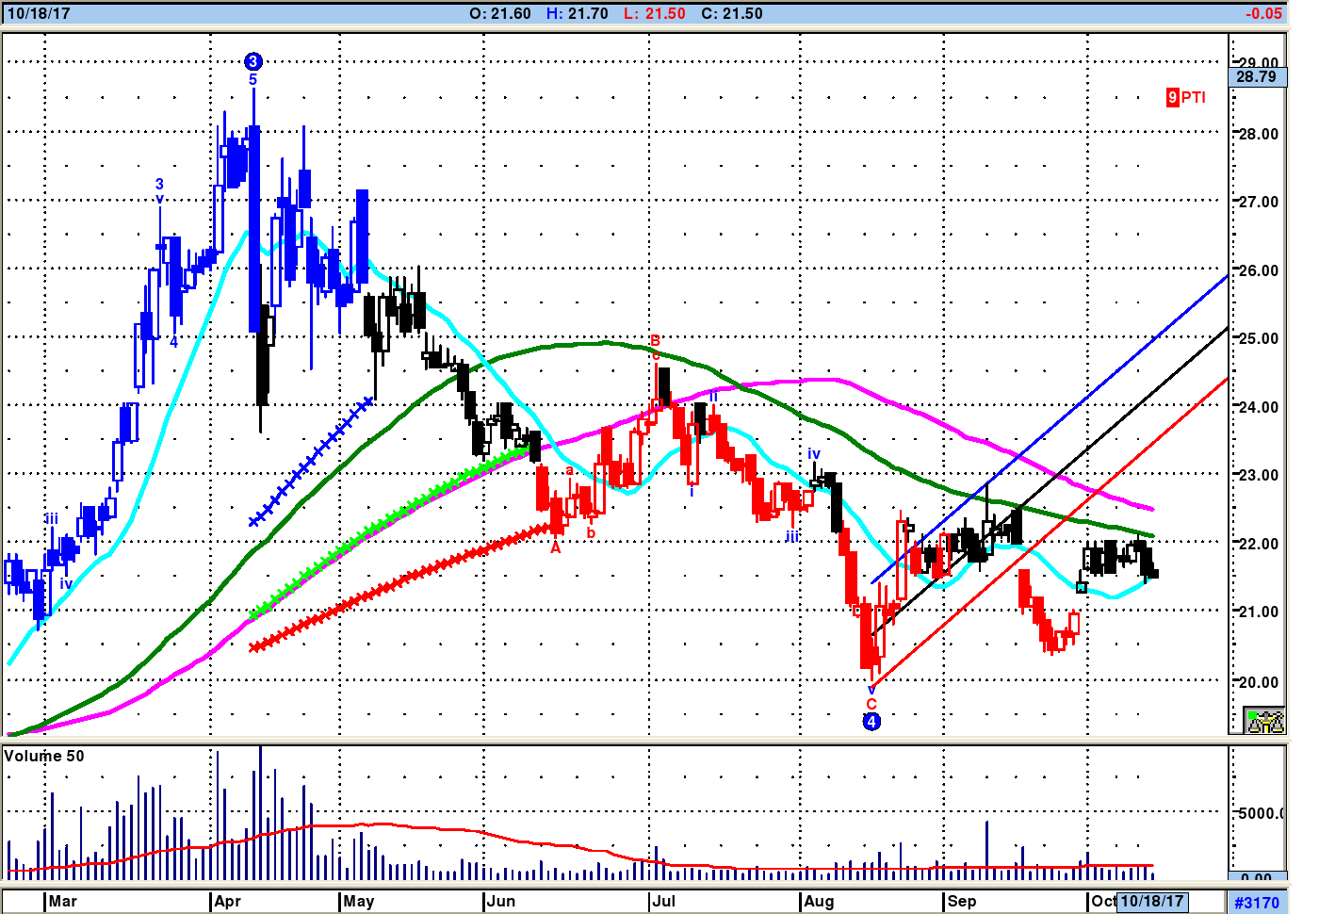Click the -0.05 change value in header
Viewport: 1319px width, 914px height.
[1262, 13]
